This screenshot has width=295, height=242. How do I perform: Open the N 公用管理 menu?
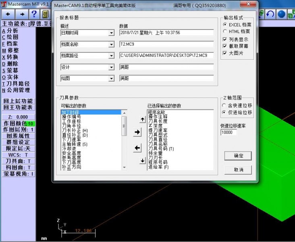pyautogui.click(x=16, y=90)
